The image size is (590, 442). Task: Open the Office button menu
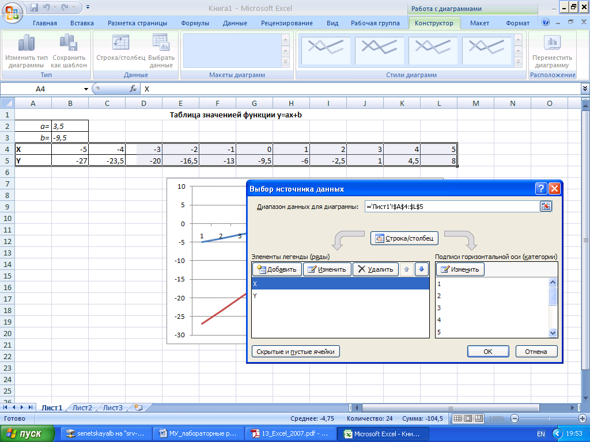[x=12, y=13]
